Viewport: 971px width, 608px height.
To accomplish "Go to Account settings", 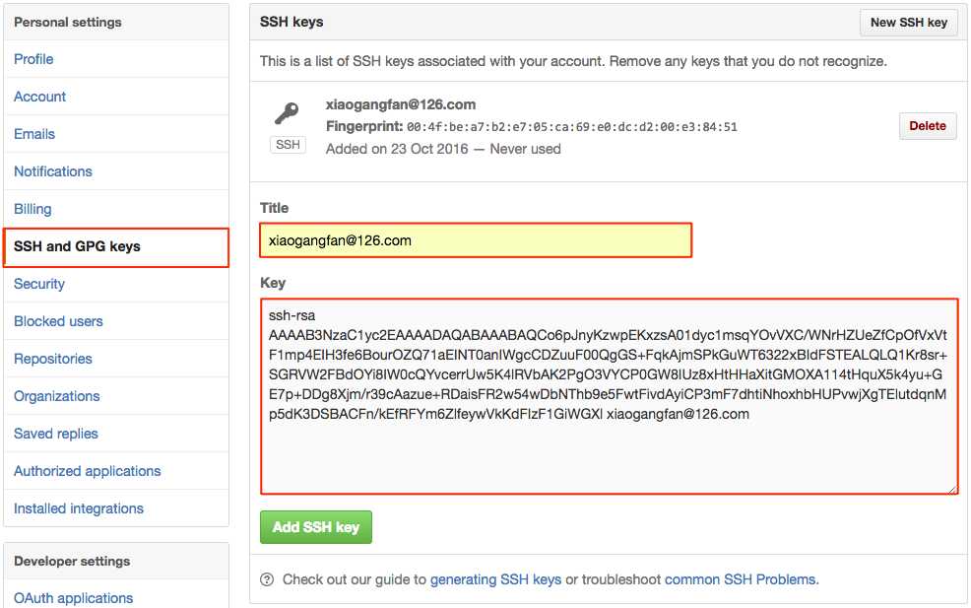I will coord(39,97).
